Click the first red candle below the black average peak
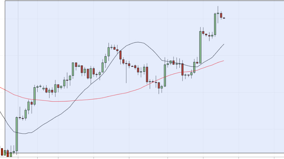284x159 pixels. pos(120,55)
